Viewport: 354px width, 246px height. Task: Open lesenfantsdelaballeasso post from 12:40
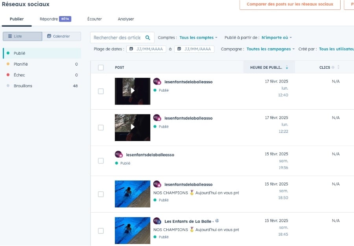188,82
